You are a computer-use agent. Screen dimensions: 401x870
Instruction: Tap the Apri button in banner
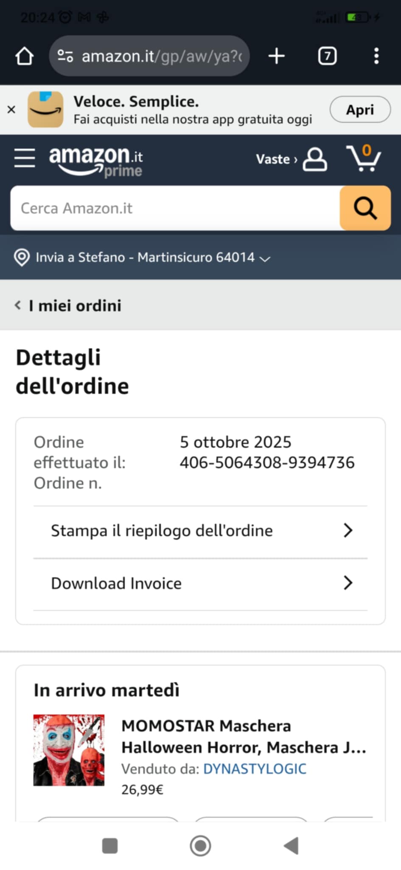360,110
